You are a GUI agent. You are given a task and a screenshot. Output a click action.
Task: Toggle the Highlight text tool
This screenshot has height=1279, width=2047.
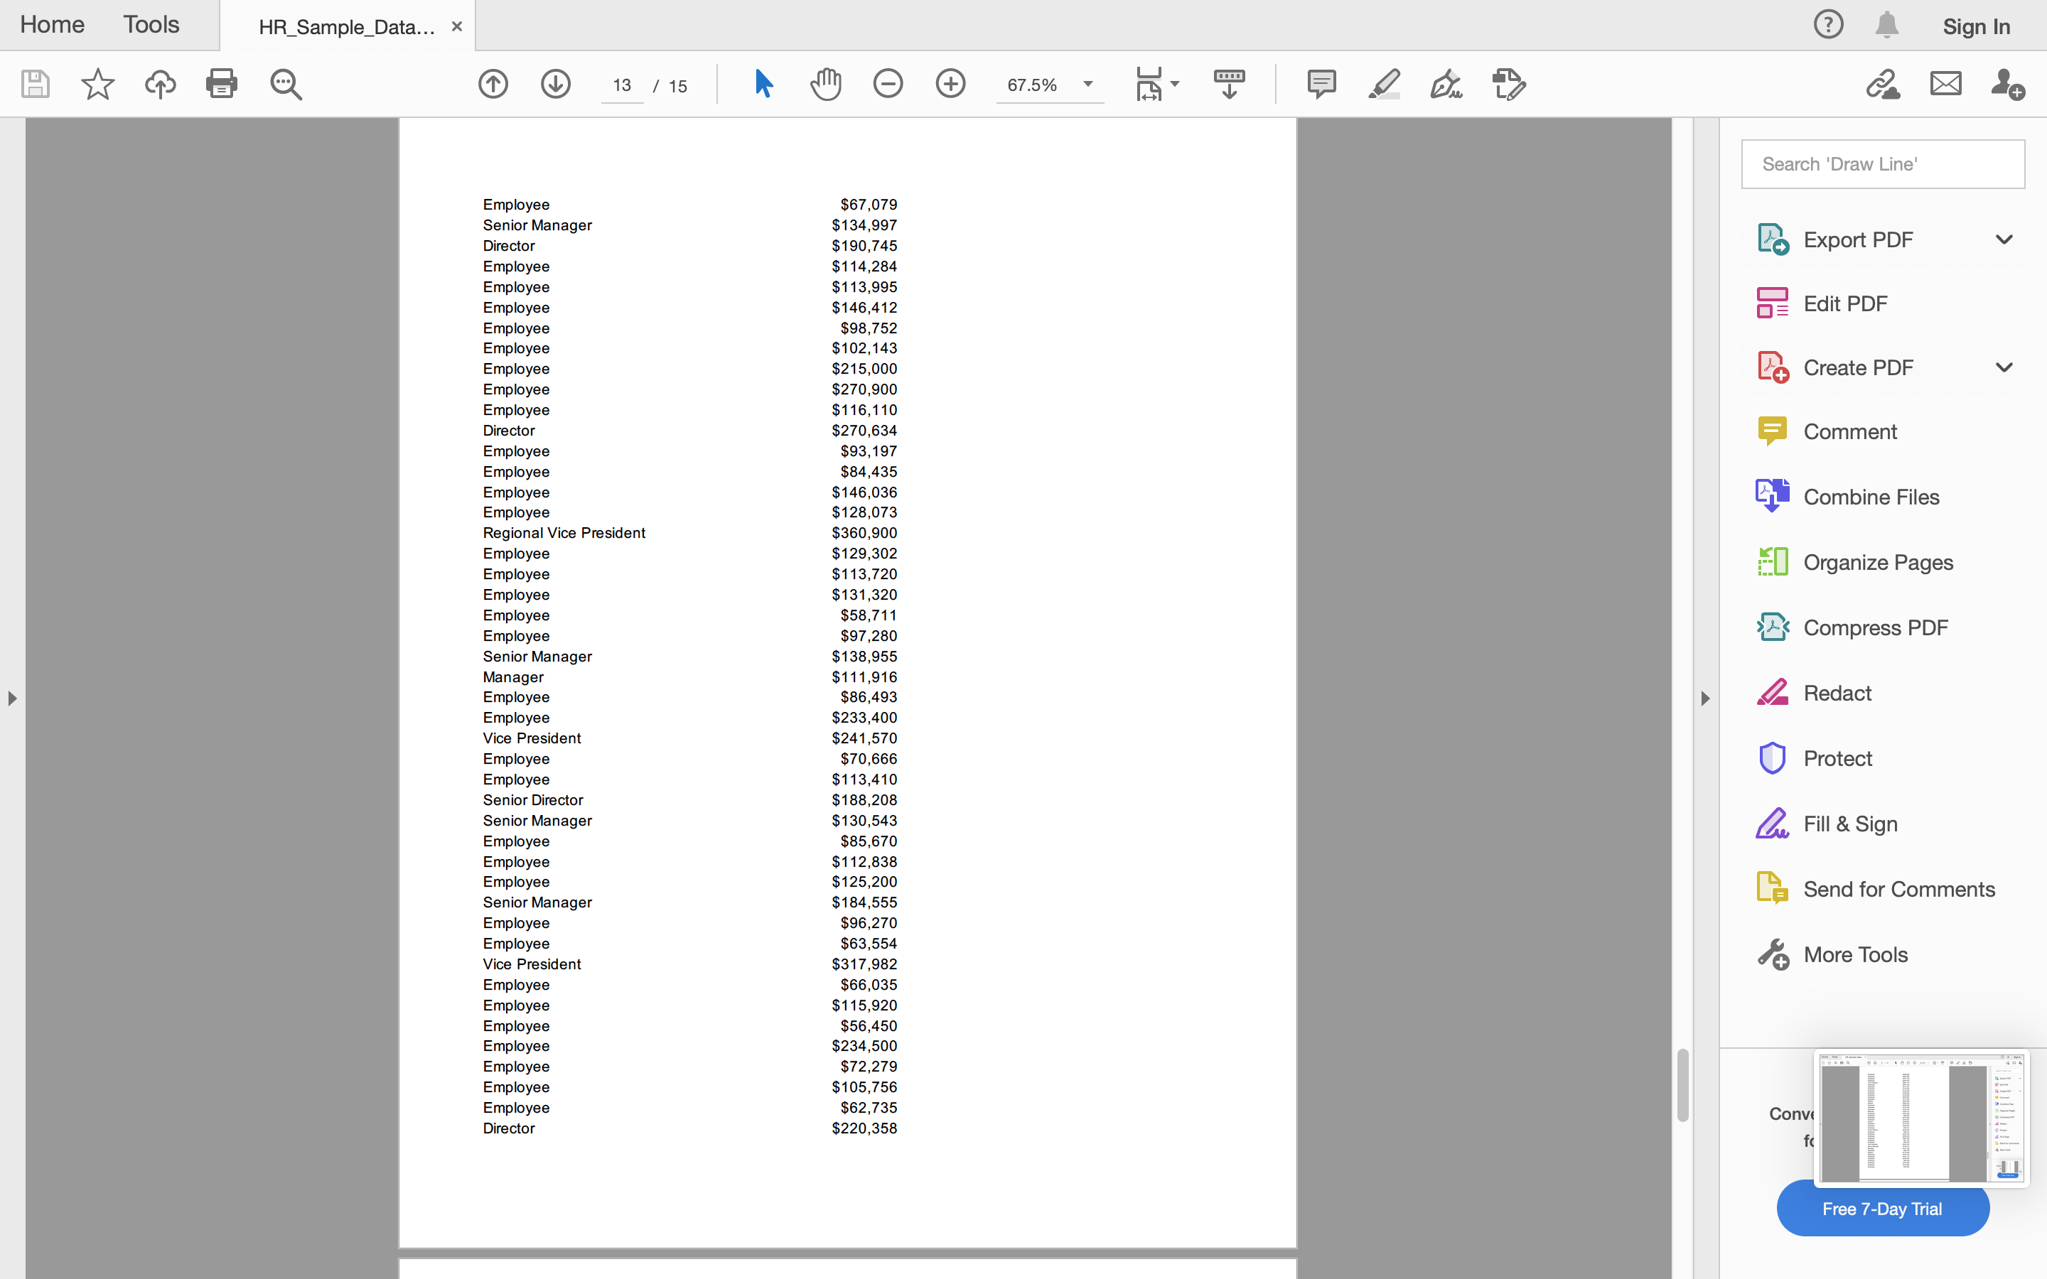pyautogui.click(x=1384, y=84)
